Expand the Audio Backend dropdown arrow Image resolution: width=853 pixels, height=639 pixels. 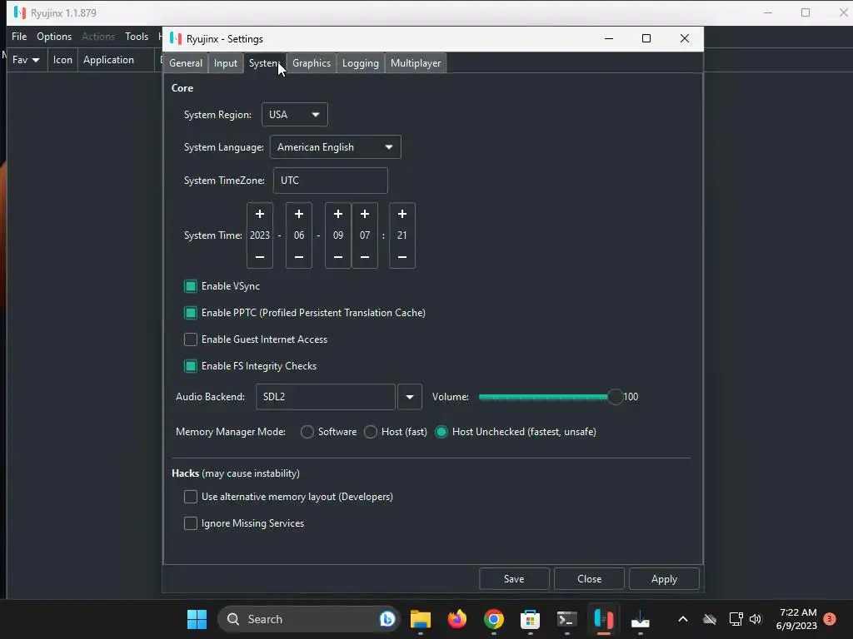[410, 397]
